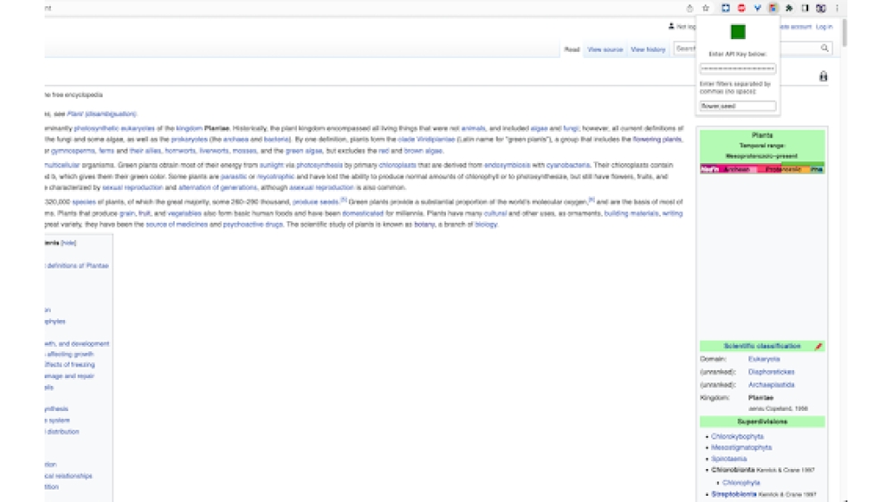The width and height of the screenshot is (892, 502).
Task: Follow the Log in link
Action: click(x=823, y=27)
